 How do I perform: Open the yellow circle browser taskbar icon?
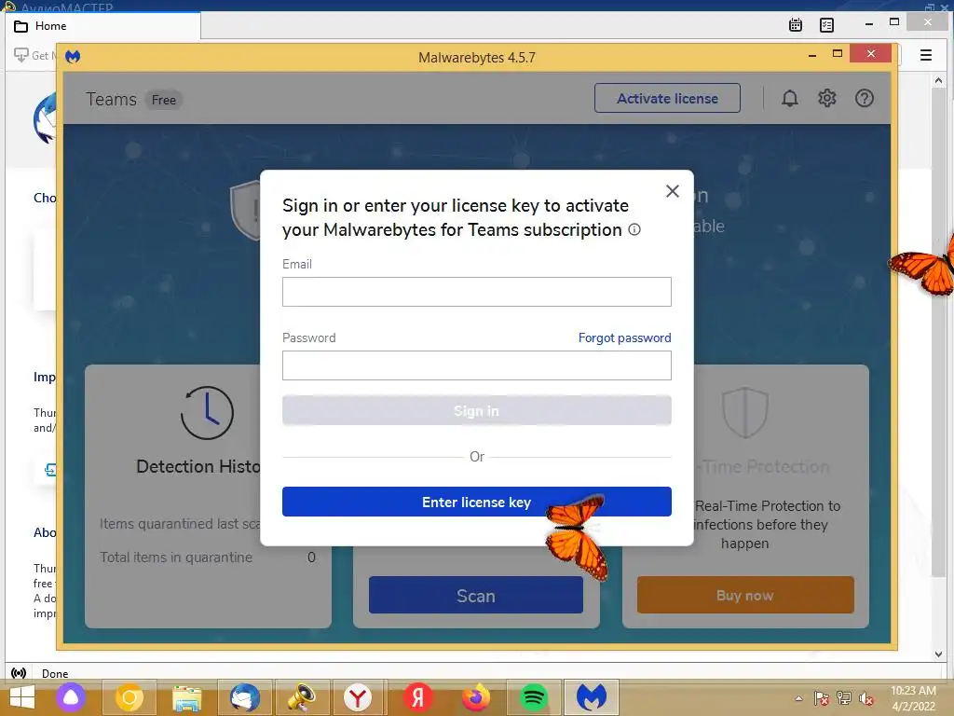tap(129, 697)
